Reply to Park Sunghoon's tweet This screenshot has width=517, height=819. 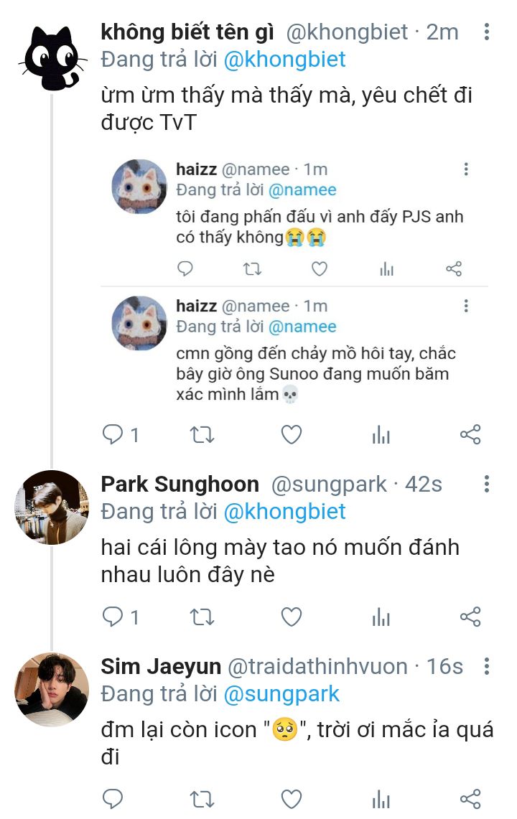coord(113,617)
